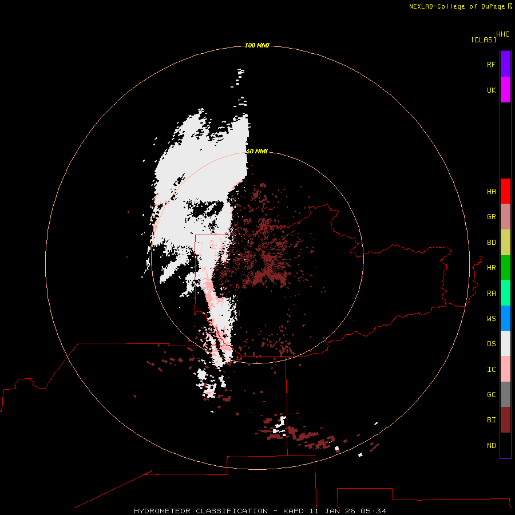Click the 50 NMI range ring label
This screenshot has width=515, height=515.
(x=257, y=151)
